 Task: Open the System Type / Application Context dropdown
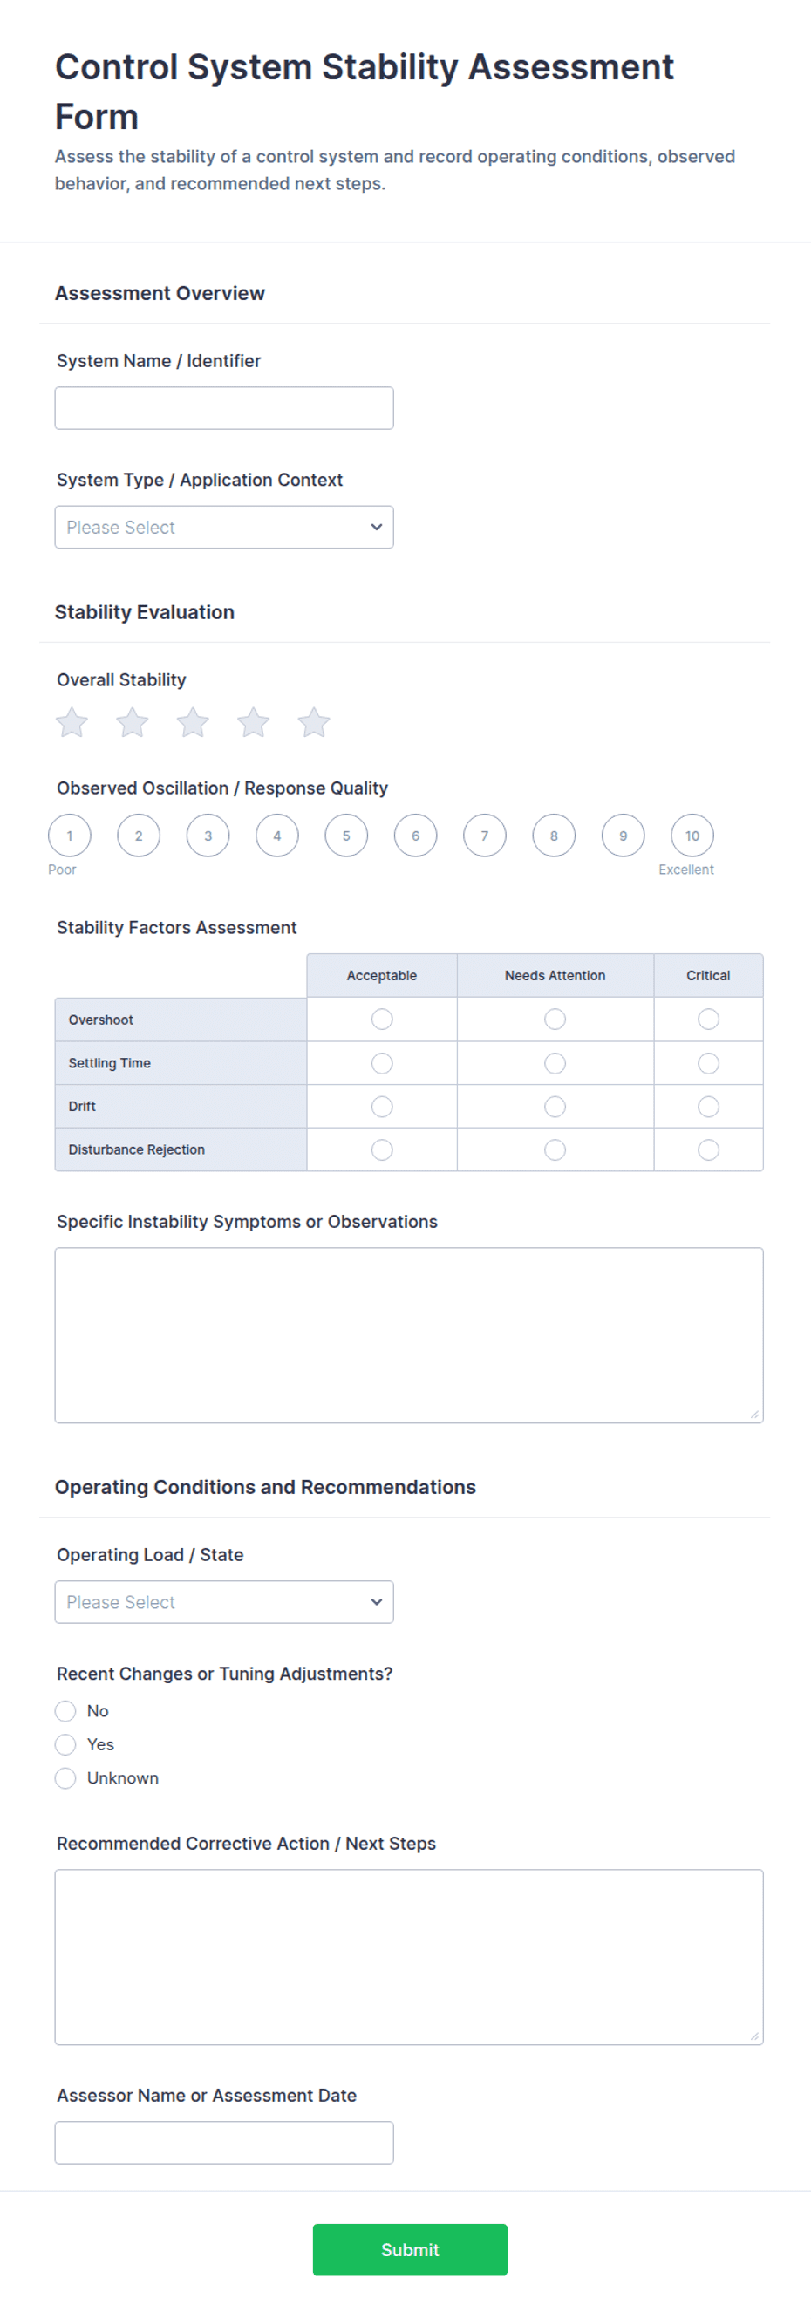224,527
